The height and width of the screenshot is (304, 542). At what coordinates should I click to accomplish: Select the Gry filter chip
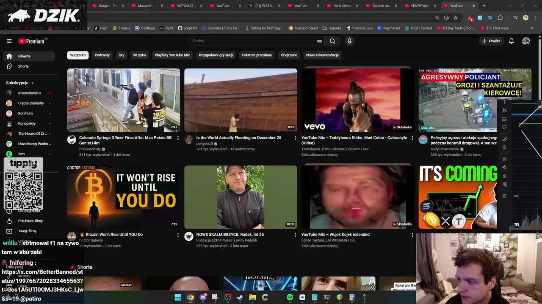point(122,55)
